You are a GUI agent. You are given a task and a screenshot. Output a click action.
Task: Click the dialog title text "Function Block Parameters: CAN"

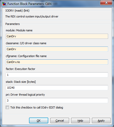pos(30,4)
